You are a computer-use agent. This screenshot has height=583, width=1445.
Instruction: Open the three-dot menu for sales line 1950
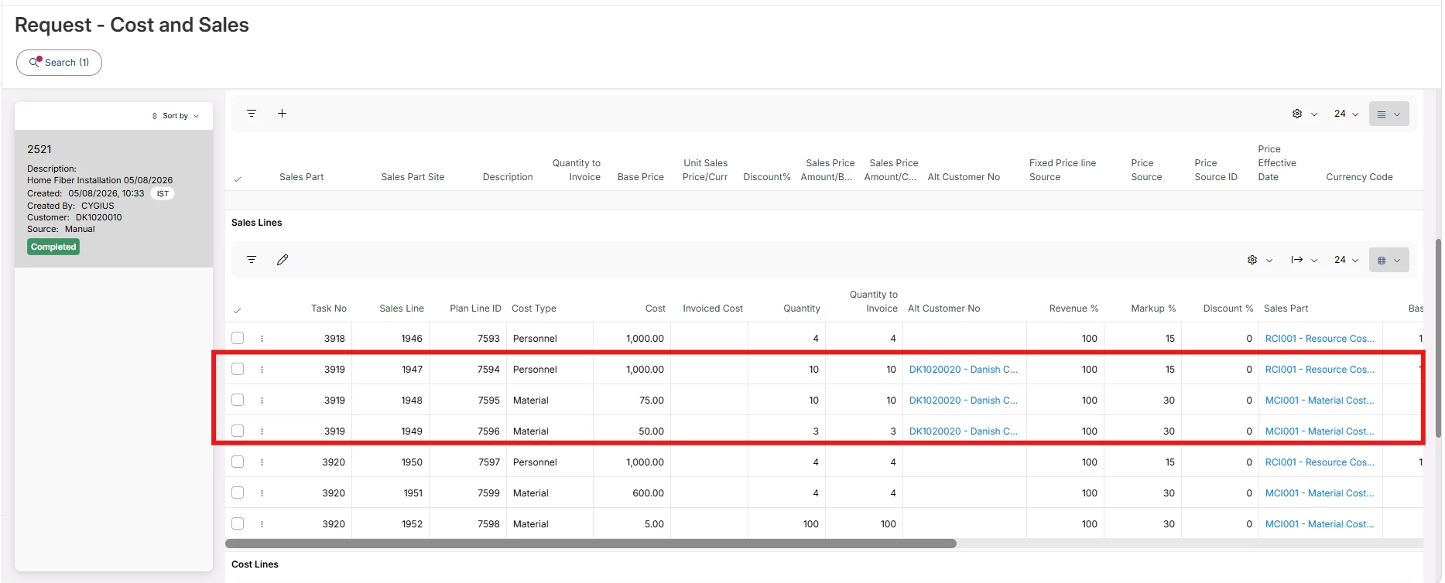(x=262, y=462)
